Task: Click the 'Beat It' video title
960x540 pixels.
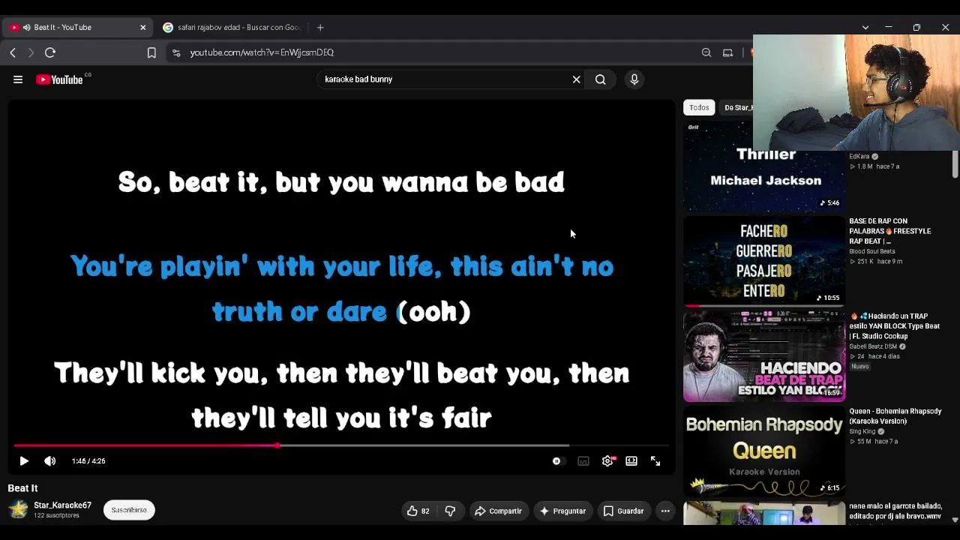Action: tap(22, 488)
